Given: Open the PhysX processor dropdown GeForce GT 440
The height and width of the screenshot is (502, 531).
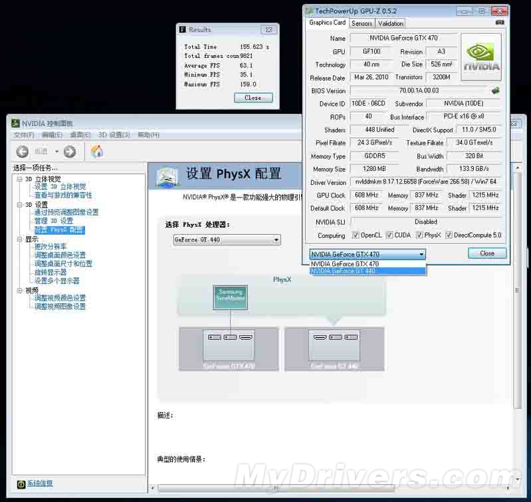Looking at the screenshot, I should [x=227, y=240].
